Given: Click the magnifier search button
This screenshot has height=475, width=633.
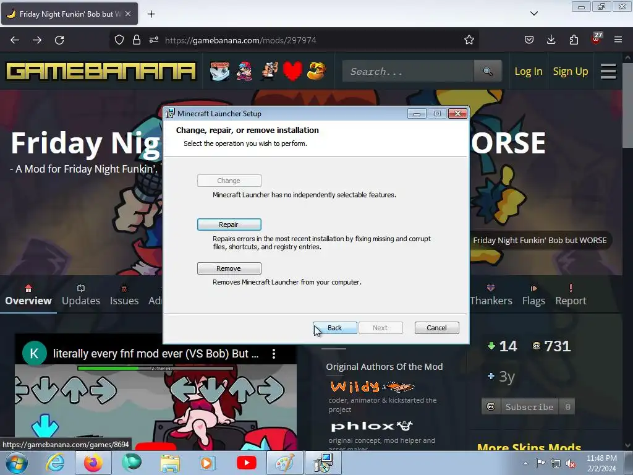Looking at the screenshot, I should pos(488,72).
